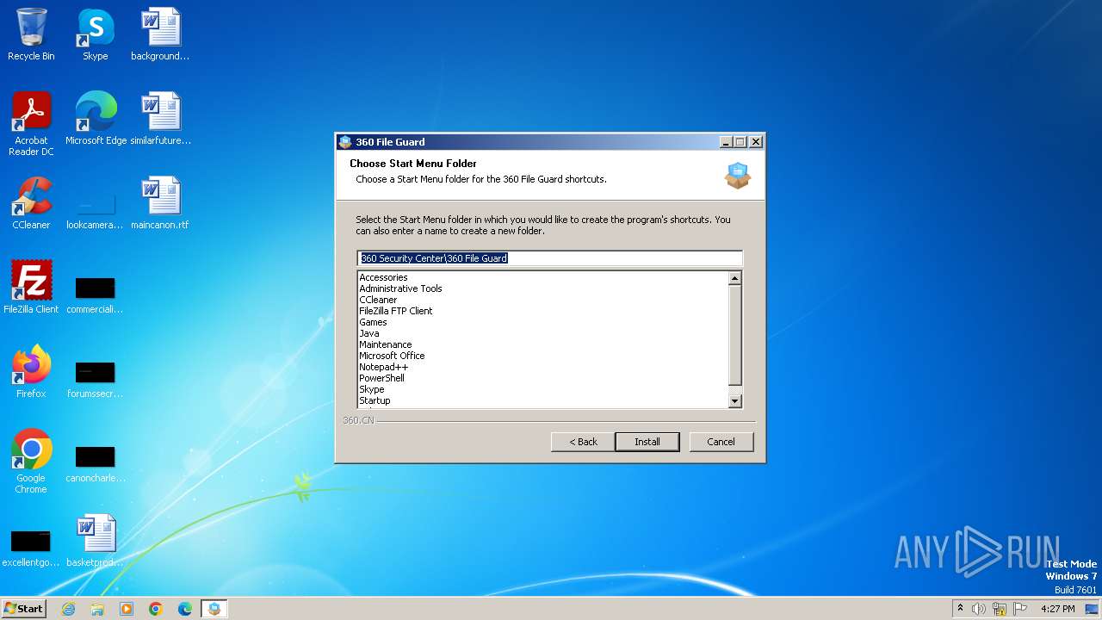The height and width of the screenshot is (620, 1102).
Task: Open the CCleaner desktop shortcut
Action: coord(31,203)
